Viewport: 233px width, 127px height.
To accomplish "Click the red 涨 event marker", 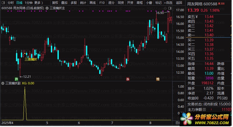I will (128, 79).
